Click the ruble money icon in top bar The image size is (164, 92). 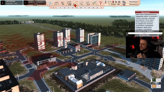(x=124, y=4)
